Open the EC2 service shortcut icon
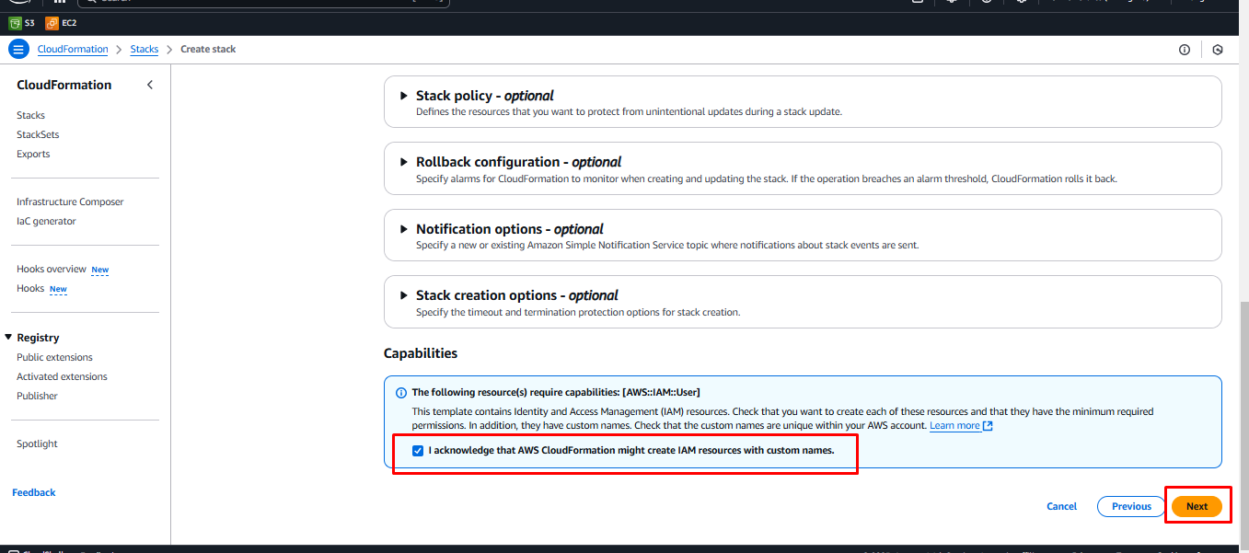The height and width of the screenshot is (553, 1249). [x=52, y=23]
